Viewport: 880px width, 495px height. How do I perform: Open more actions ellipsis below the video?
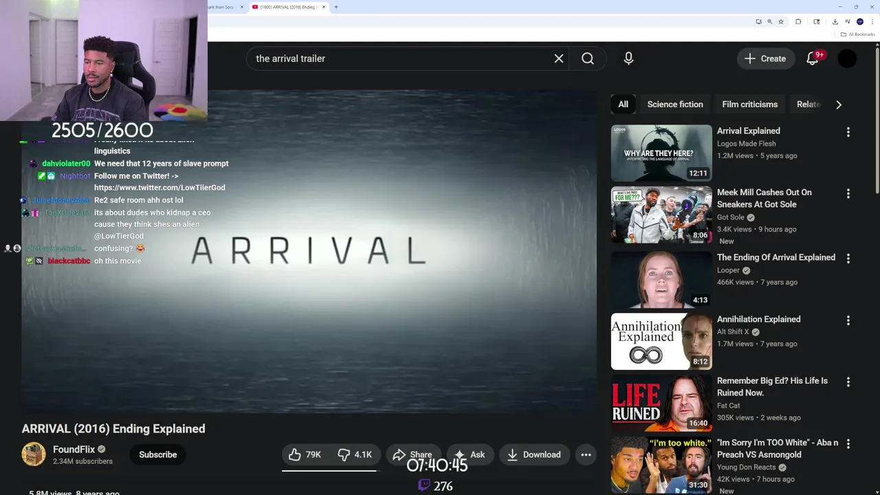[x=586, y=454]
